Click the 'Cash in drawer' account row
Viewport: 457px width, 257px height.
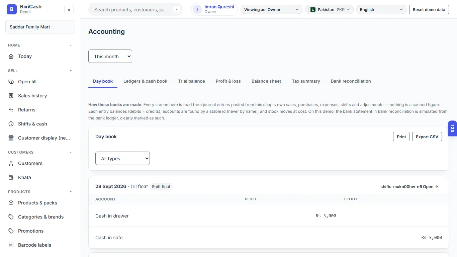coord(268,216)
